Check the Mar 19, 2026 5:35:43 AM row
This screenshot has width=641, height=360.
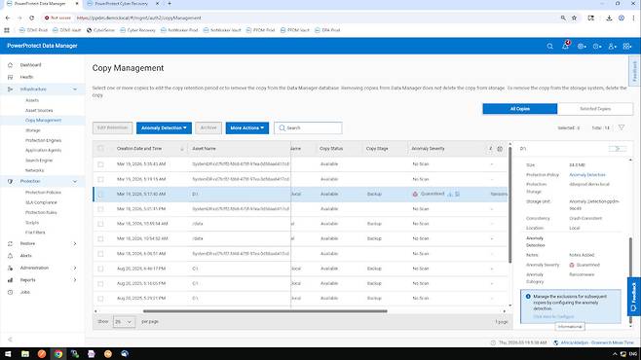pos(100,164)
